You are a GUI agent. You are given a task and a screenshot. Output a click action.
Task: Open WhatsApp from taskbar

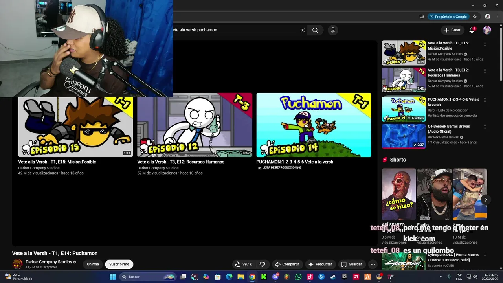pos(298,277)
